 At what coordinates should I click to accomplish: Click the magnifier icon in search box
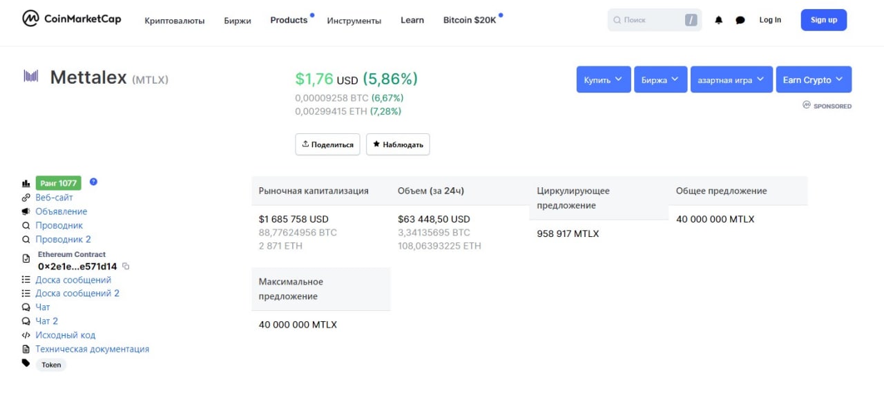pyautogui.click(x=617, y=20)
